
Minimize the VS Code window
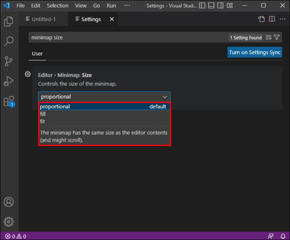245,5
